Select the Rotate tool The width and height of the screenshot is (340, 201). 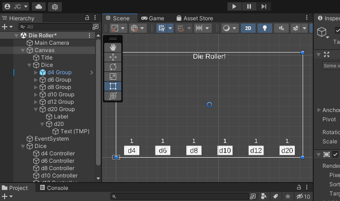113,67
